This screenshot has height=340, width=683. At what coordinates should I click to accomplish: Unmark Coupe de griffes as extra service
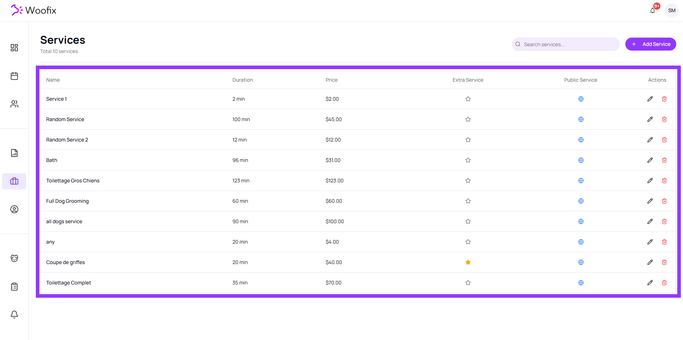click(468, 262)
